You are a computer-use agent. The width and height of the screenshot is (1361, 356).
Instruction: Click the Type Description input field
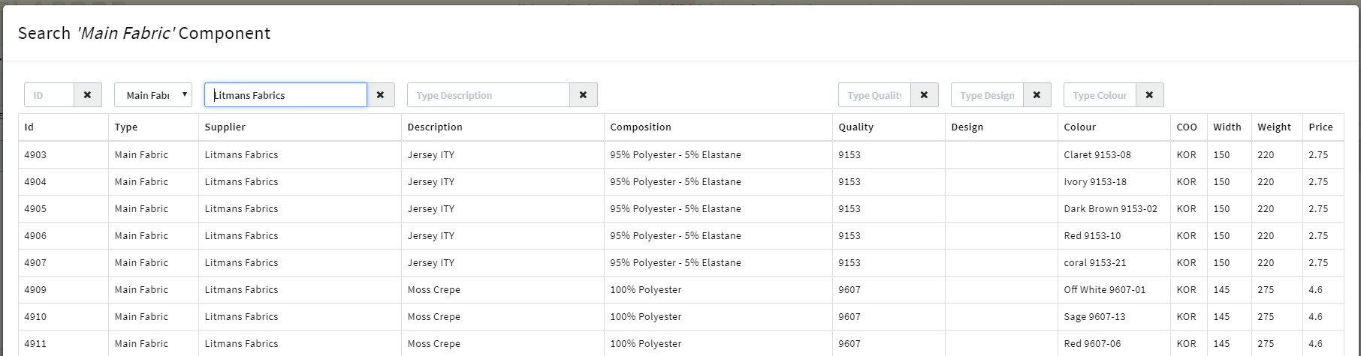click(488, 95)
